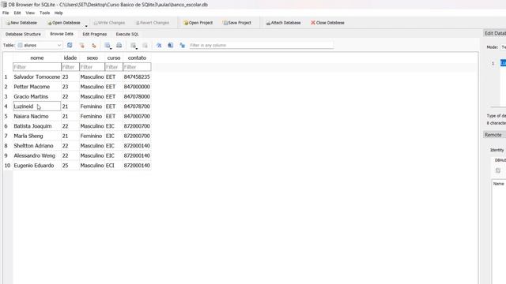Sort by the contato column header
Screen dimensions: 506x284
pos(137,58)
